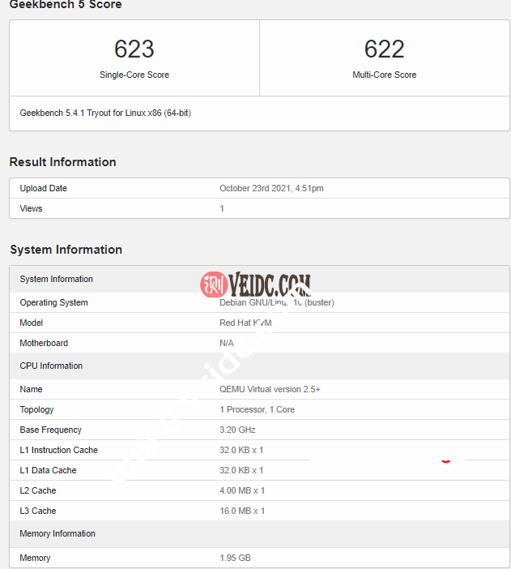Click 'Geekbench 5.4.1 Tryout for Linux x86 (64-bit)' text
511x569 pixels.
[x=105, y=113]
